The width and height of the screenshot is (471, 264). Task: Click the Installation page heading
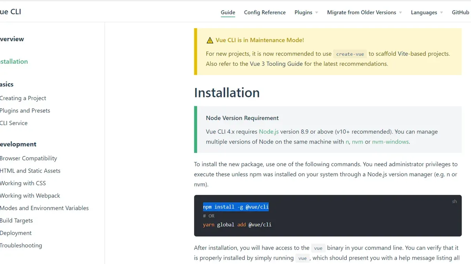tap(227, 93)
